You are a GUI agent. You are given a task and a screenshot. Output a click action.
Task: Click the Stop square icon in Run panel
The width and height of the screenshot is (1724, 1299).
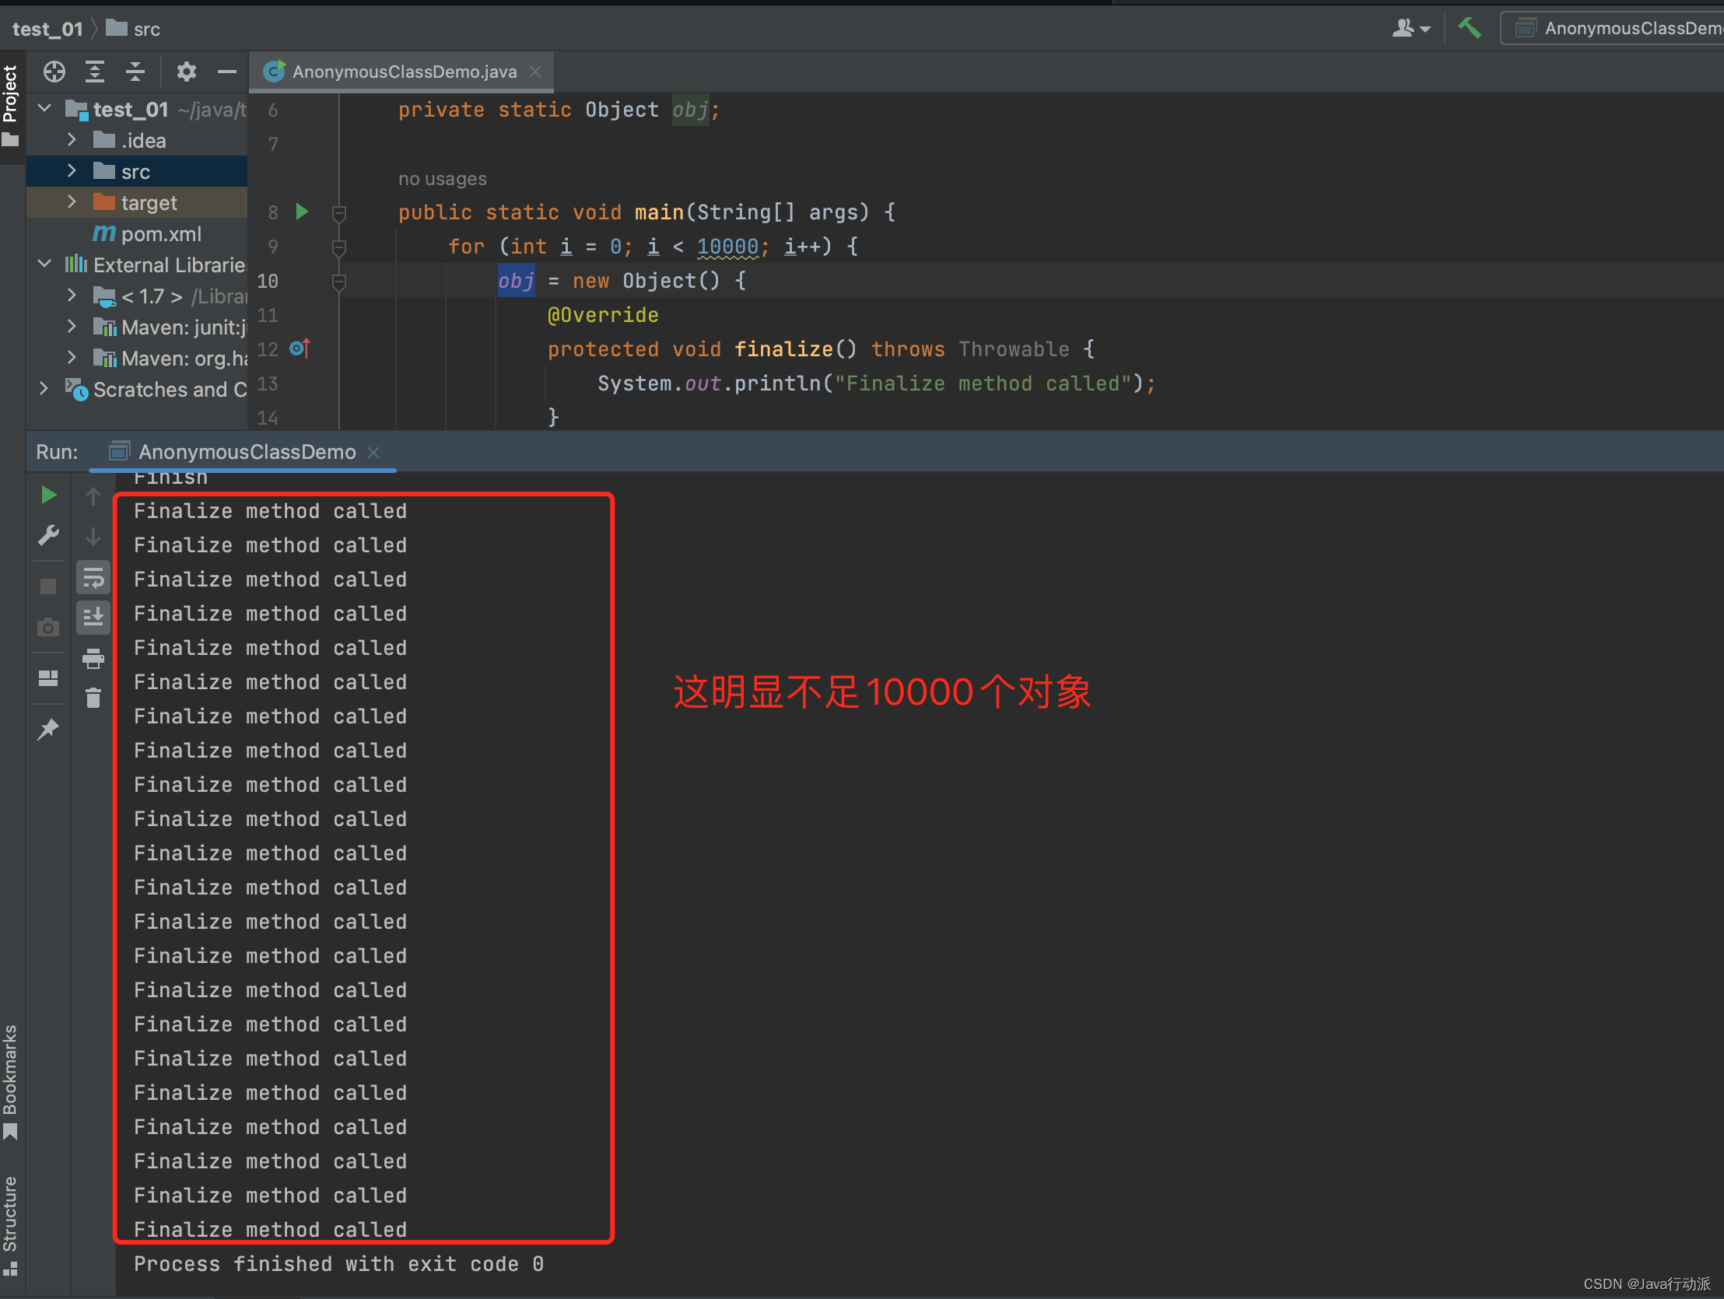pyautogui.click(x=48, y=586)
